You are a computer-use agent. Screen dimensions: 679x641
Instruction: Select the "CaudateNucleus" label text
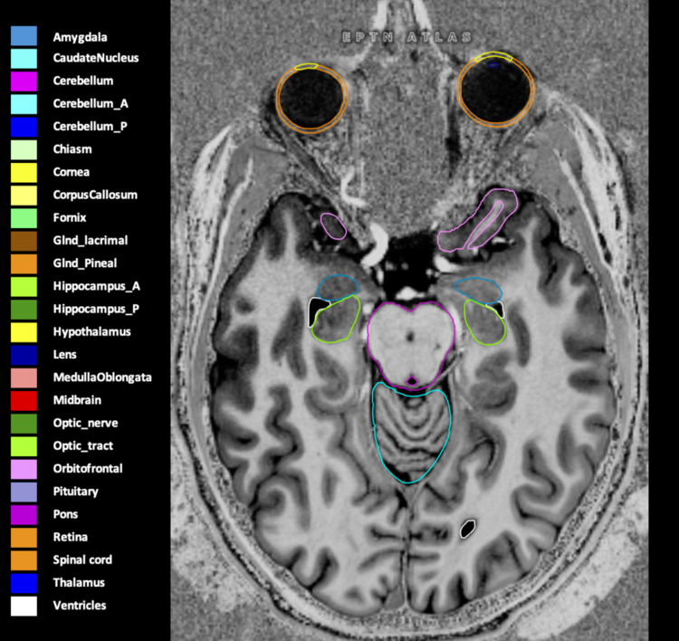click(96, 58)
